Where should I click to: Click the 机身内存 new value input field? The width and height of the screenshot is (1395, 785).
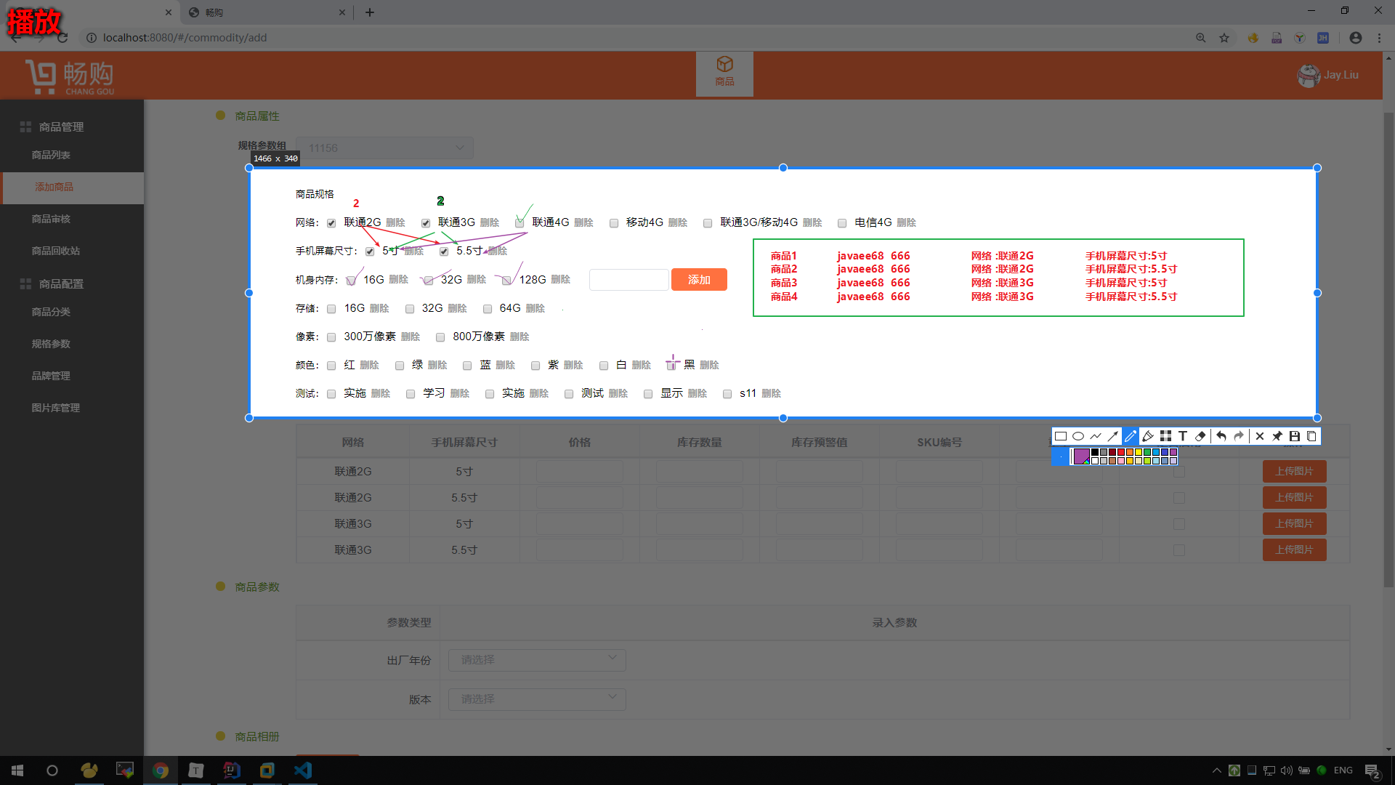click(x=628, y=280)
